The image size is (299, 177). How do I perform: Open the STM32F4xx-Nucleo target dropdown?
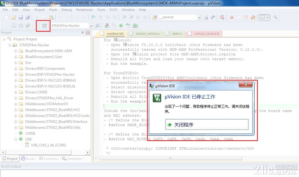pos(91,26)
